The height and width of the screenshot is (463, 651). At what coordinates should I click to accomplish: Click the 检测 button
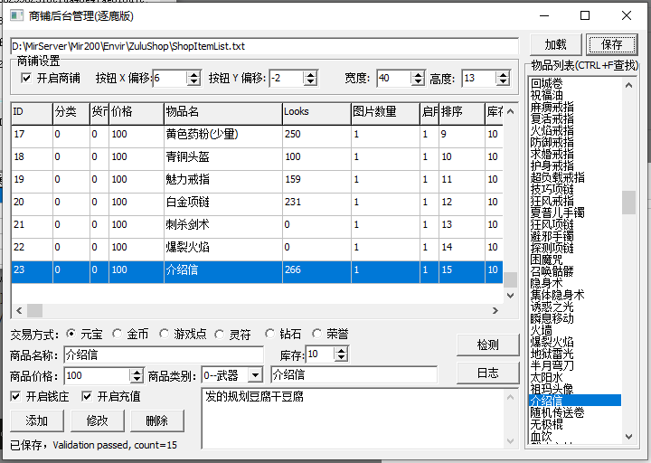point(488,345)
